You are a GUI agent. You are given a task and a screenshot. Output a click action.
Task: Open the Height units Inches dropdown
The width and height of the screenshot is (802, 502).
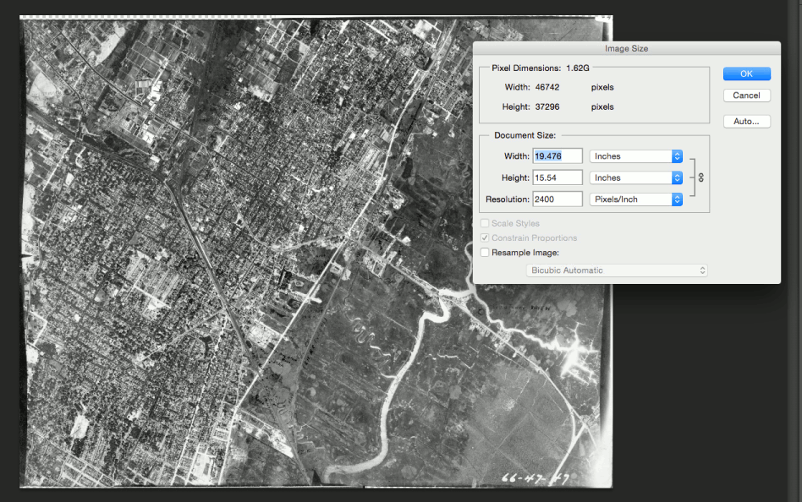pyautogui.click(x=634, y=177)
